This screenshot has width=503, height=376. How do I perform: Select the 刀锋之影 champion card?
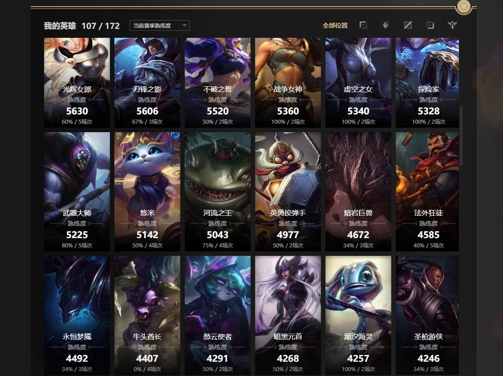(147, 83)
